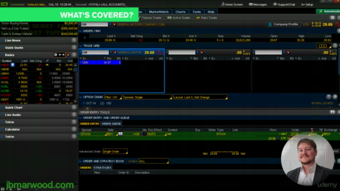The image size is (340, 191).
Task: Open the Advanced Order dropdown
Action: tap(115, 151)
